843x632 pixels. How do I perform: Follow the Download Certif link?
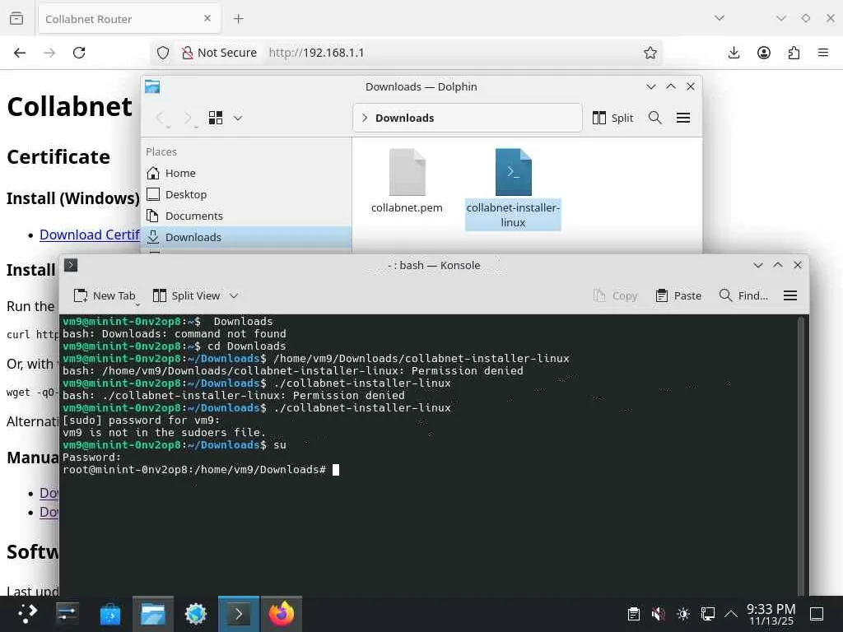click(x=89, y=235)
